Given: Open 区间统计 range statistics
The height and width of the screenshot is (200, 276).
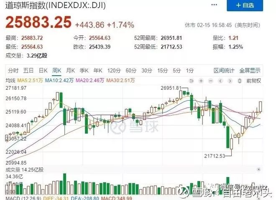Looking at the screenshot, I should [x=224, y=71].
